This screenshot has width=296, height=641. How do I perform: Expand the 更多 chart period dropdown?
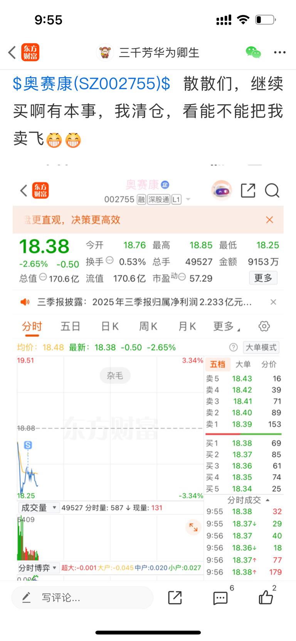(227, 326)
